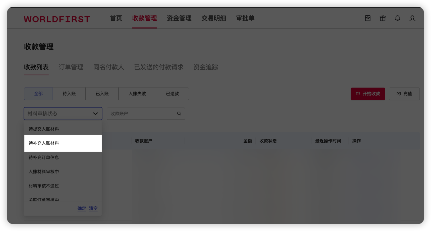Open the 同名付款人 tab
Screen dimensions: 431x231
pos(109,67)
